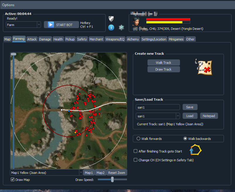Click the character portrait avatar

pyautogui.click(x=136, y=22)
